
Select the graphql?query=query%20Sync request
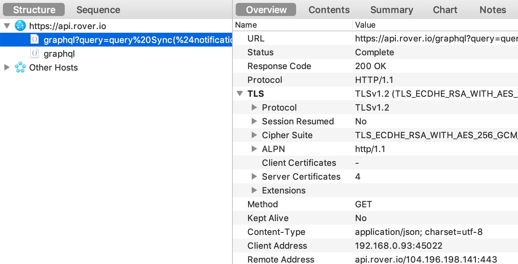click(116, 40)
